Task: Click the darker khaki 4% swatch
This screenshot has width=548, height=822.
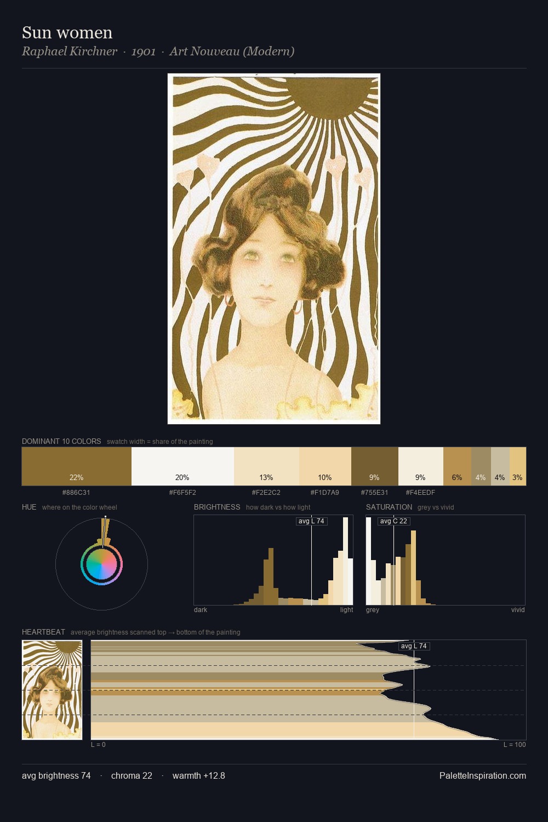Action: (481, 466)
